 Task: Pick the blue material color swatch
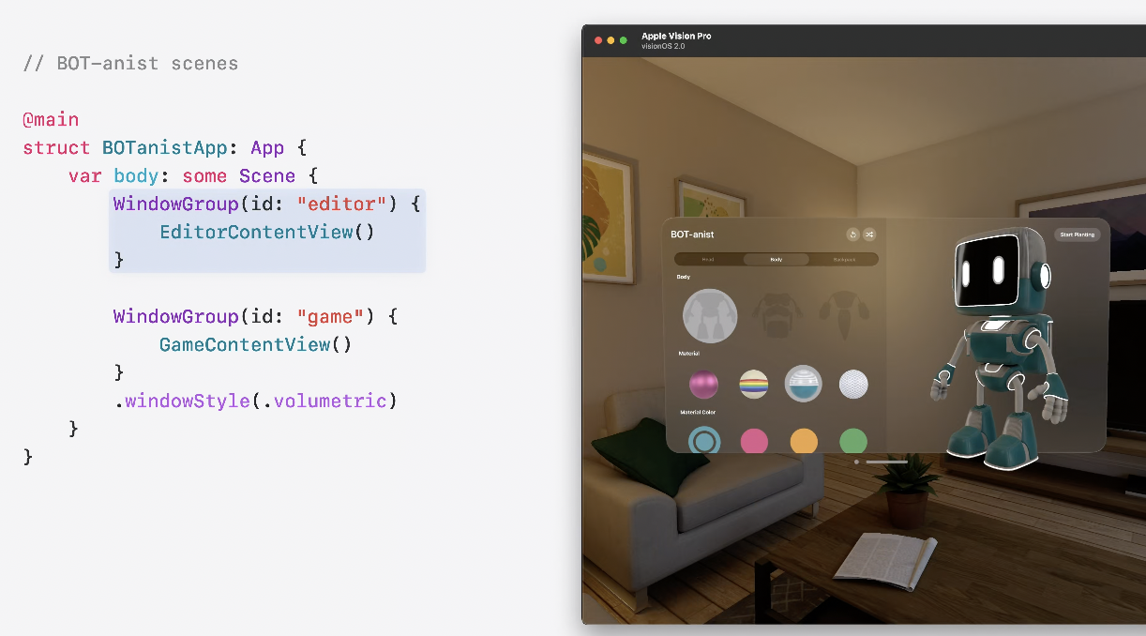pos(704,440)
